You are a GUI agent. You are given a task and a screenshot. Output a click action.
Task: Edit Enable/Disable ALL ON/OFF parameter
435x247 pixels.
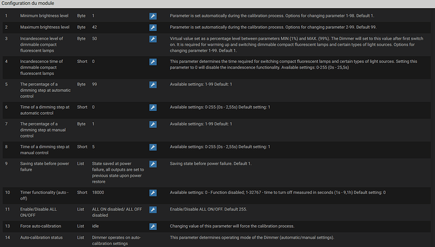[x=153, y=210]
